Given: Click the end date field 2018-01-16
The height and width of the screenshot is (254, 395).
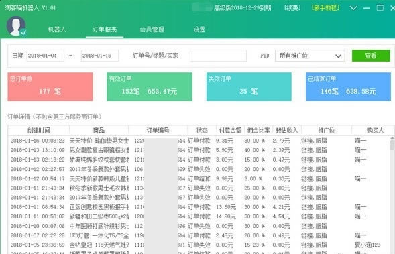Looking at the screenshot, I should [100, 56].
